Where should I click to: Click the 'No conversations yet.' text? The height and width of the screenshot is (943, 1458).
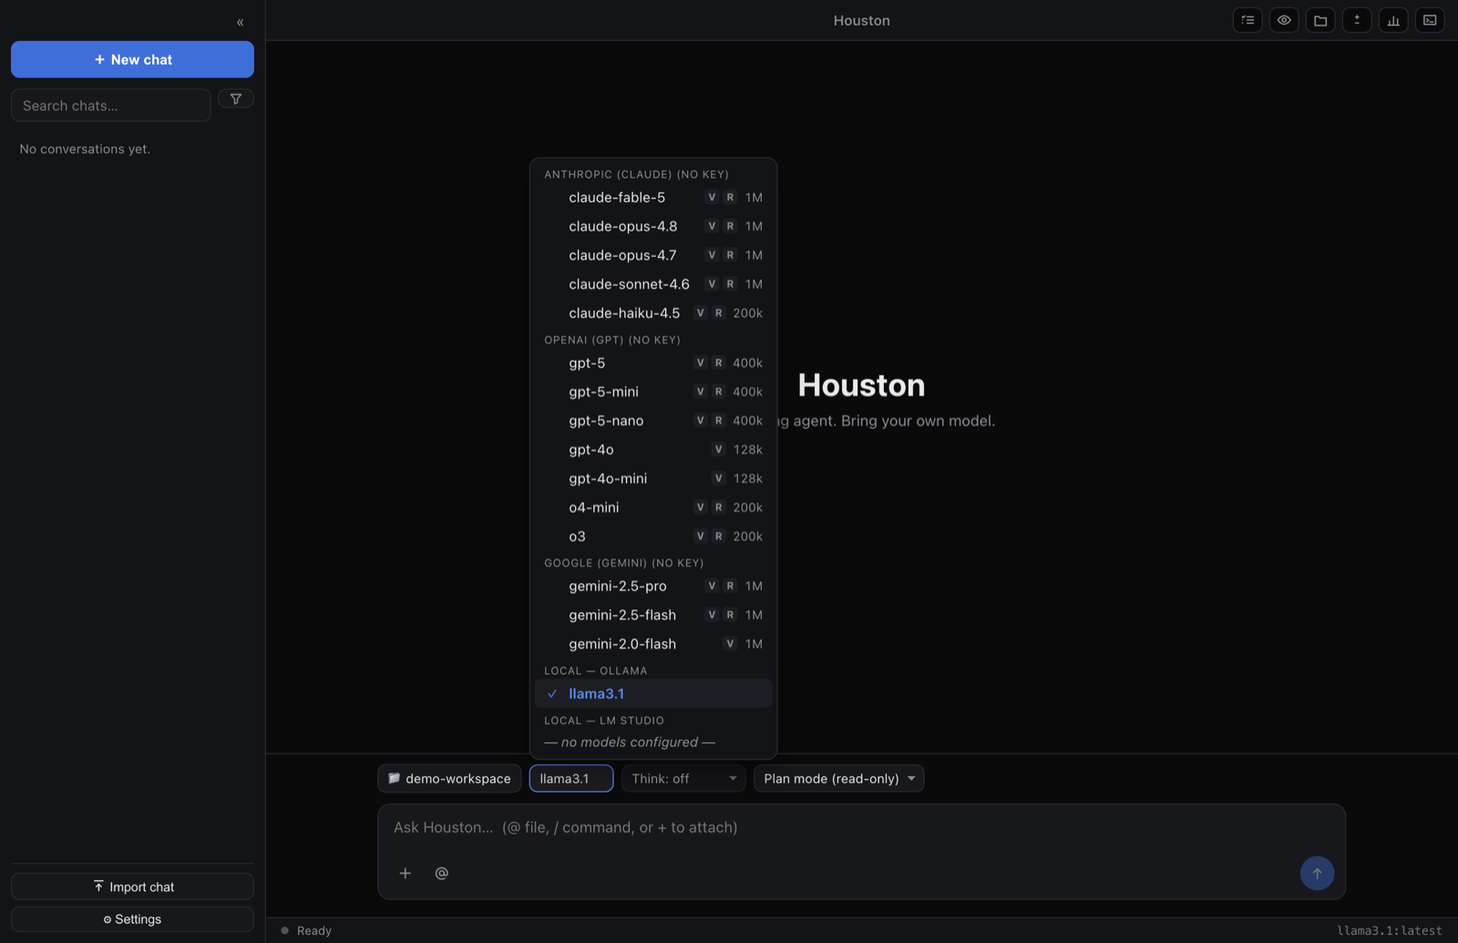click(x=85, y=149)
